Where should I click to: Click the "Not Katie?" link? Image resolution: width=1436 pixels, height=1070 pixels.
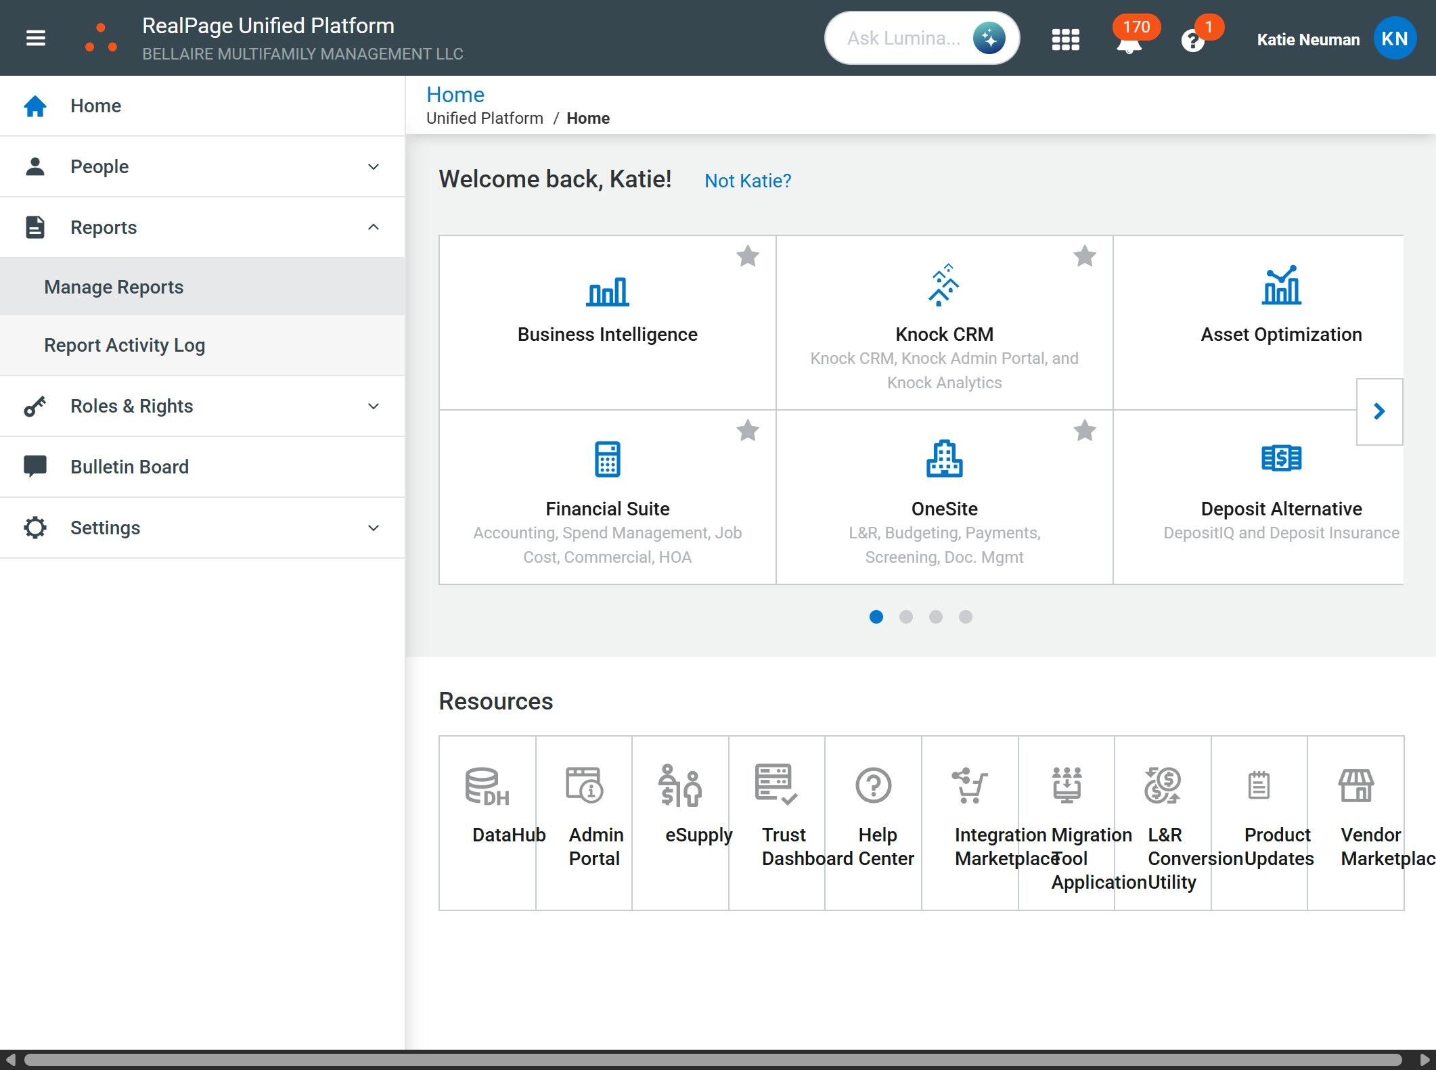(747, 181)
